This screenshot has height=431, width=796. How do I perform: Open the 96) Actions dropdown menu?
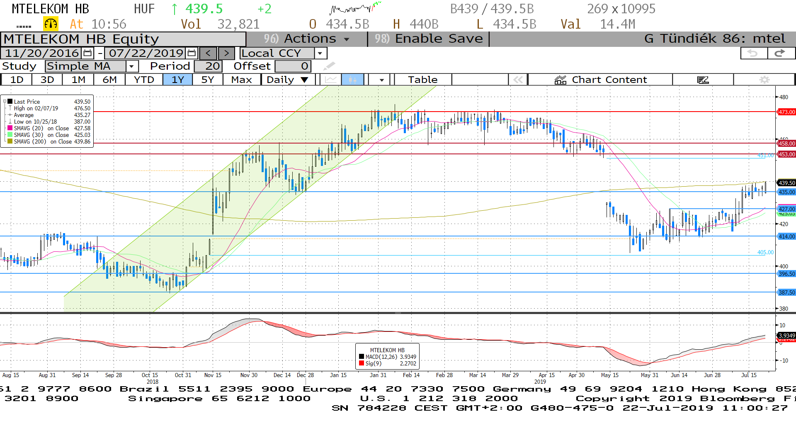pos(307,39)
